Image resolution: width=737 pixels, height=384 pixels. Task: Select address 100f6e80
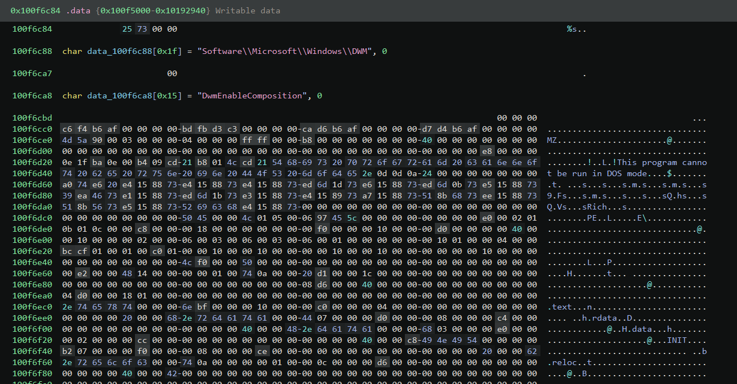tap(32, 285)
